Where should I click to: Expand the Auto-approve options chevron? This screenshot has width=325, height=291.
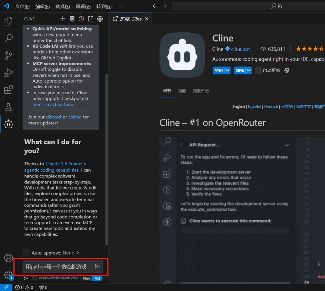point(78,253)
